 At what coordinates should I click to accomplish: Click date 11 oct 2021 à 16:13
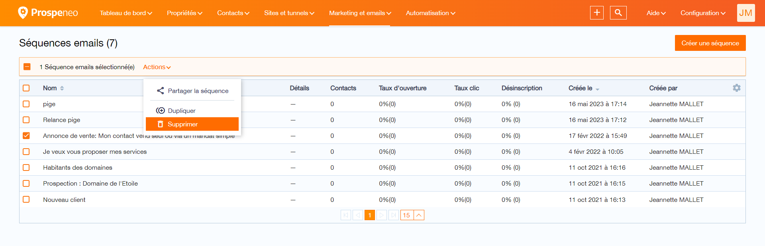pyautogui.click(x=597, y=200)
